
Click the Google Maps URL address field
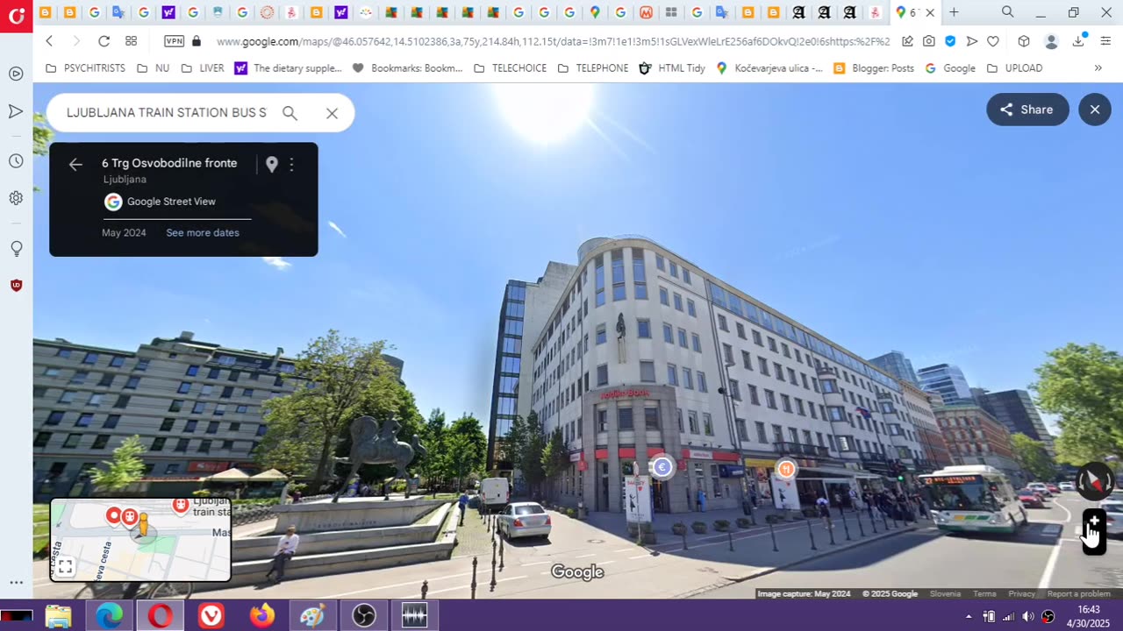[x=553, y=41]
